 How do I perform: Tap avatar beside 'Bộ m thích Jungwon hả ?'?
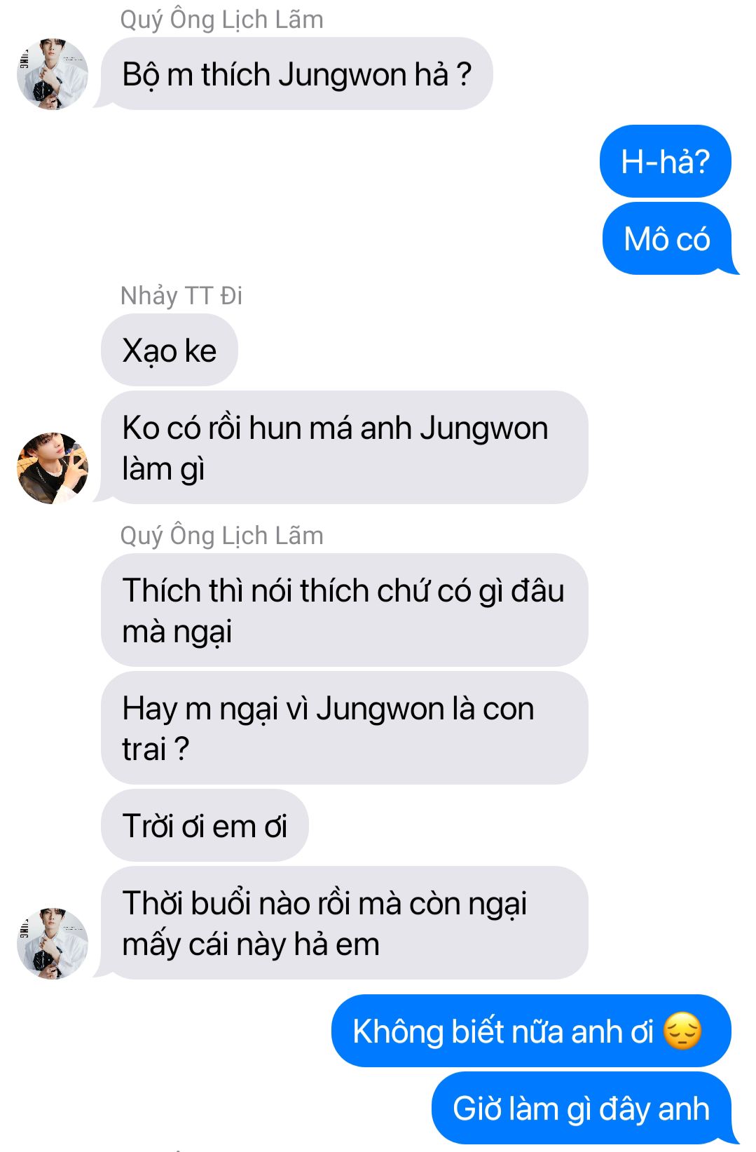tap(53, 74)
